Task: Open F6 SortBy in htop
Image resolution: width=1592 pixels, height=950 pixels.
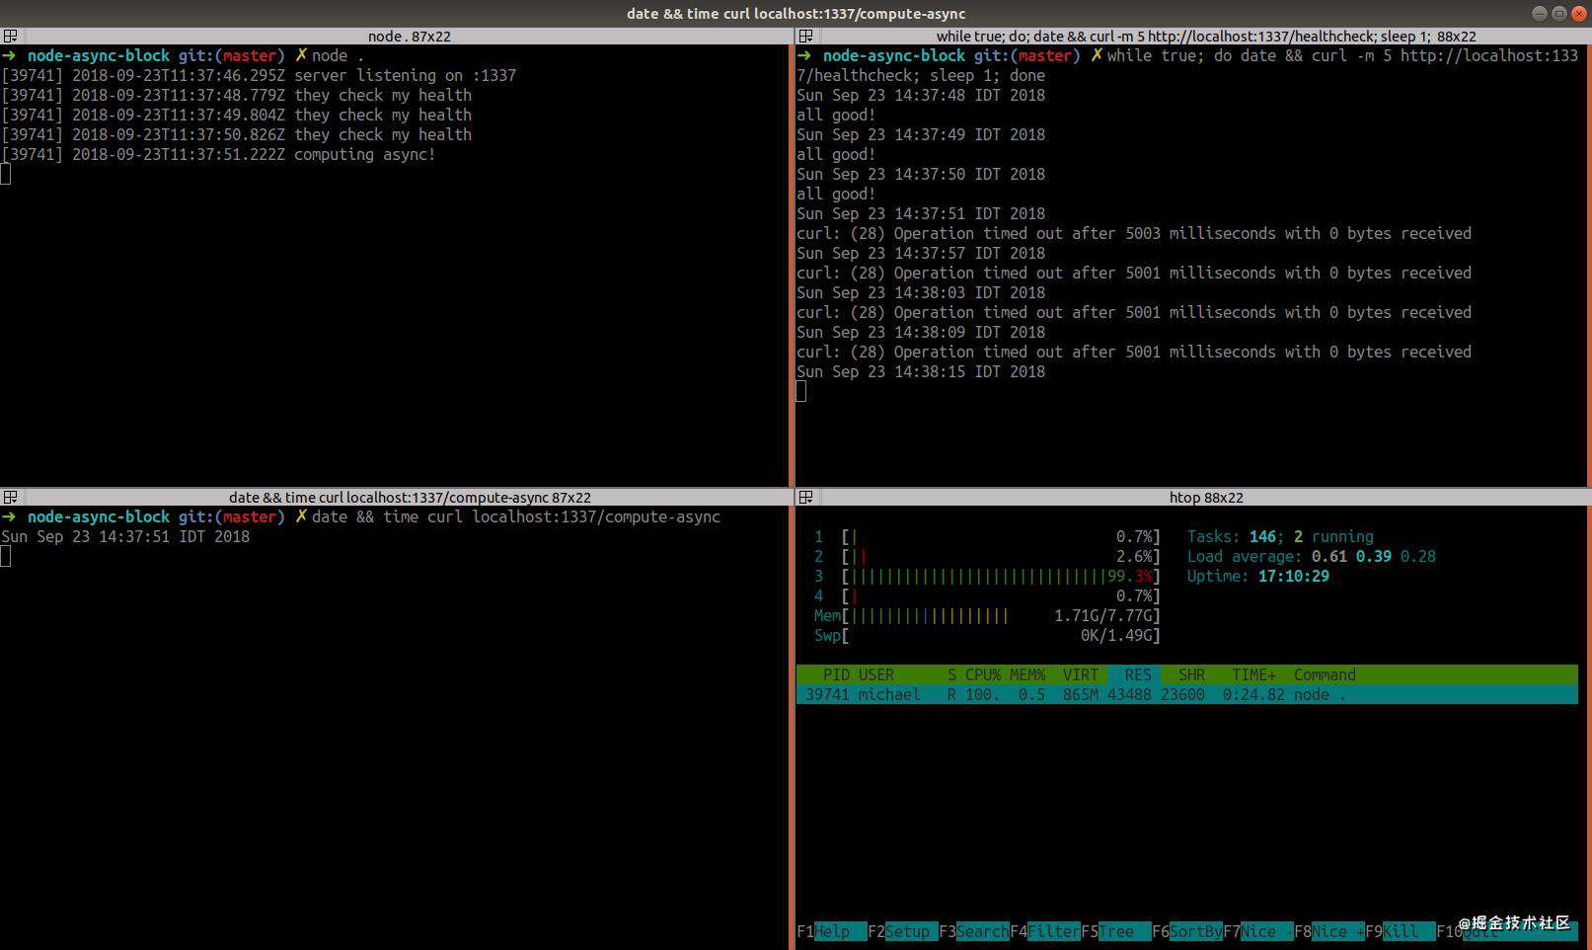Action: tap(1187, 931)
